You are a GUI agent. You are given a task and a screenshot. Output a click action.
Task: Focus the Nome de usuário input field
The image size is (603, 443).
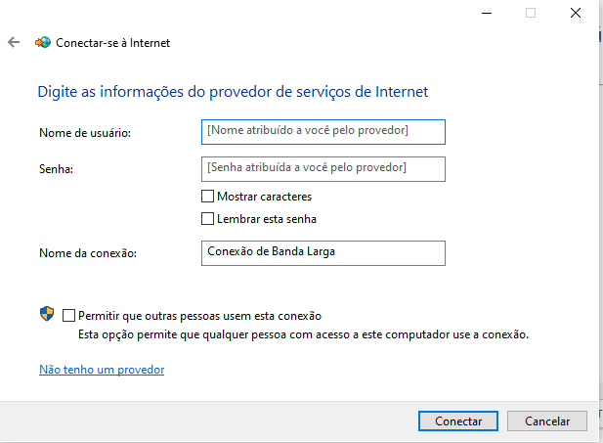(x=323, y=132)
